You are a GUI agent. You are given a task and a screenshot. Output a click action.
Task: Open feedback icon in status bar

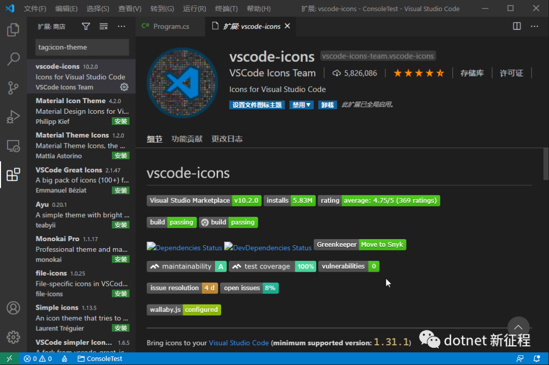tap(520, 359)
